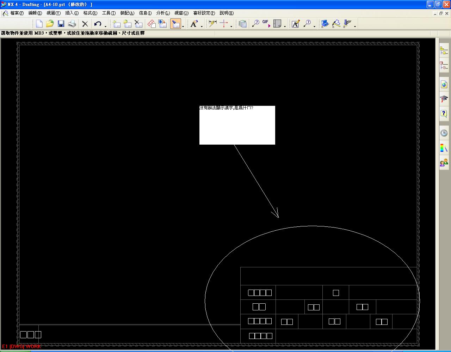451x352 pixels.
Task: Click the blue stacked layers icon
Action: pyautogui.click(x=325, y=24)
